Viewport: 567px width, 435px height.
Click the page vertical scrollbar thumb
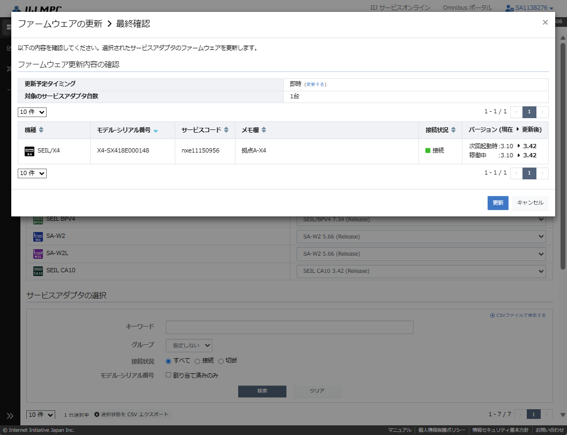click(x=563, y=156)
